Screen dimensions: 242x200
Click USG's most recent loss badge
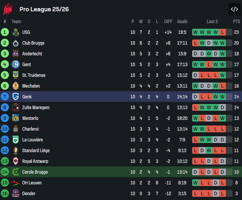222,32
